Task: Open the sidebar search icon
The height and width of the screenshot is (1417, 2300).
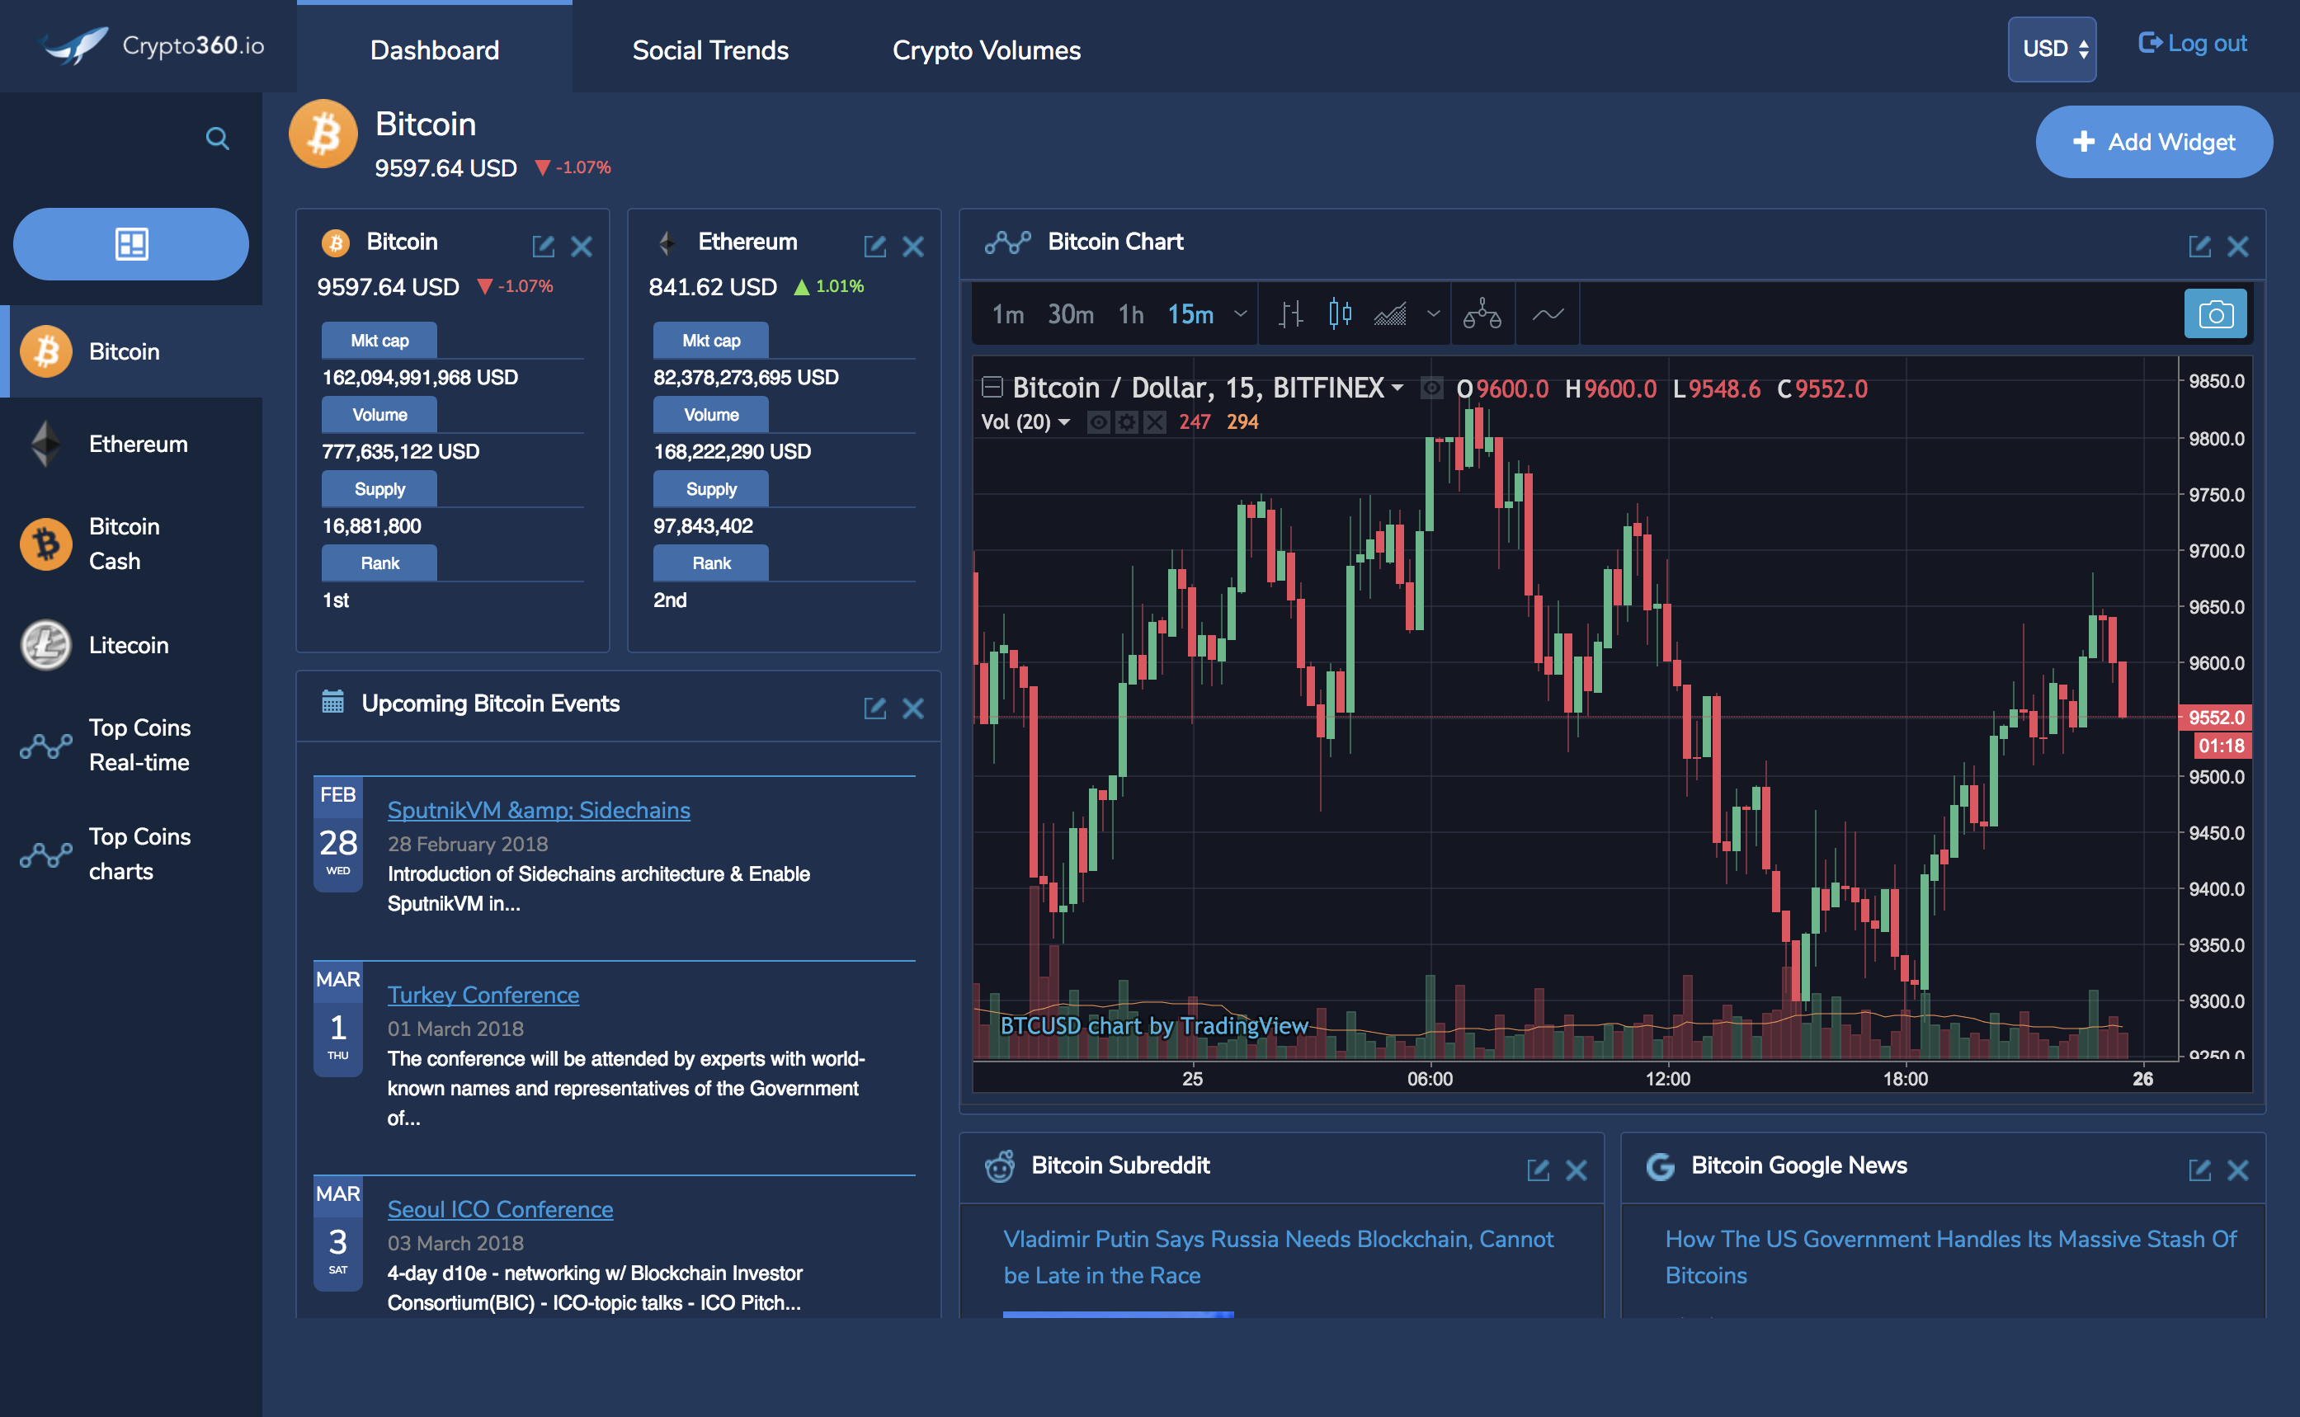Action: 218,139
